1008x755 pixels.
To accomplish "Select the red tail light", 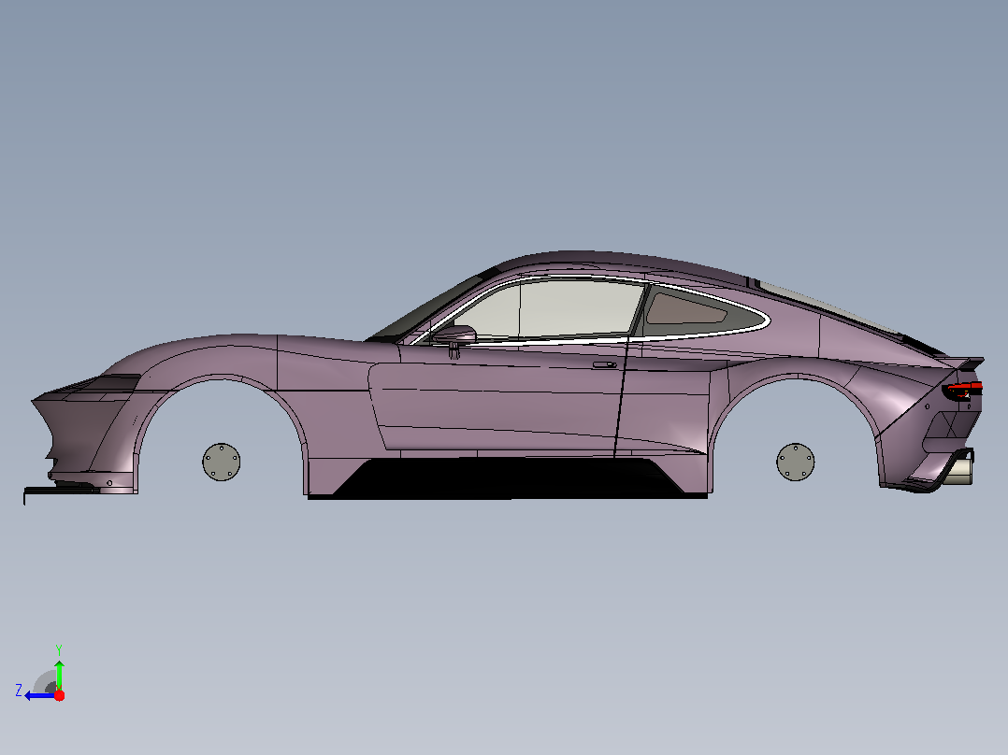I will pyautogui.click(x=962, y=390).
